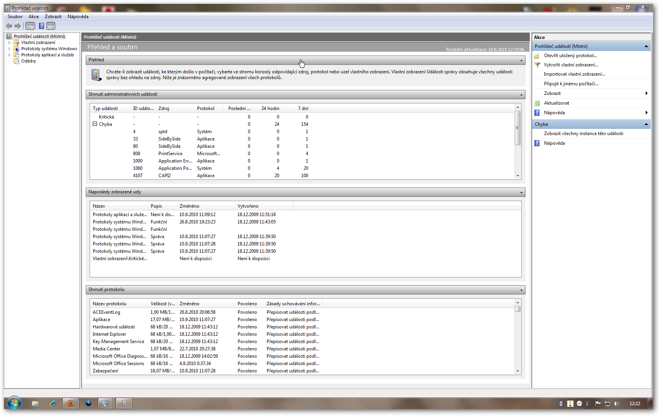
Task: Collapse the Přehled section header arrow
Action: [x=521, y=60]
